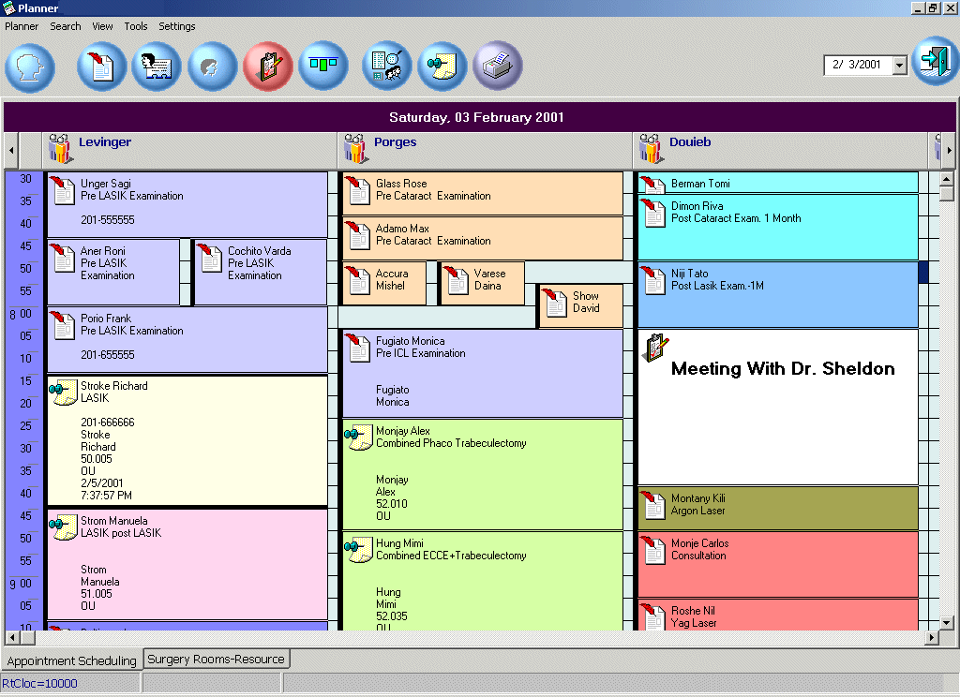Click document icon of Montany Kili Argon Laser
Image resolution: width=960 pixels, height=697 pixels.
click(652, 505)
